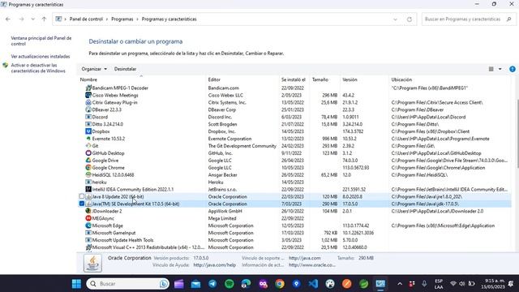Open the help icon in toolbar
The image size is (519, 292).
click(x=513, y=69)
